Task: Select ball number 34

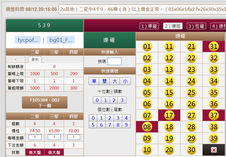Action: pos(214,81)
